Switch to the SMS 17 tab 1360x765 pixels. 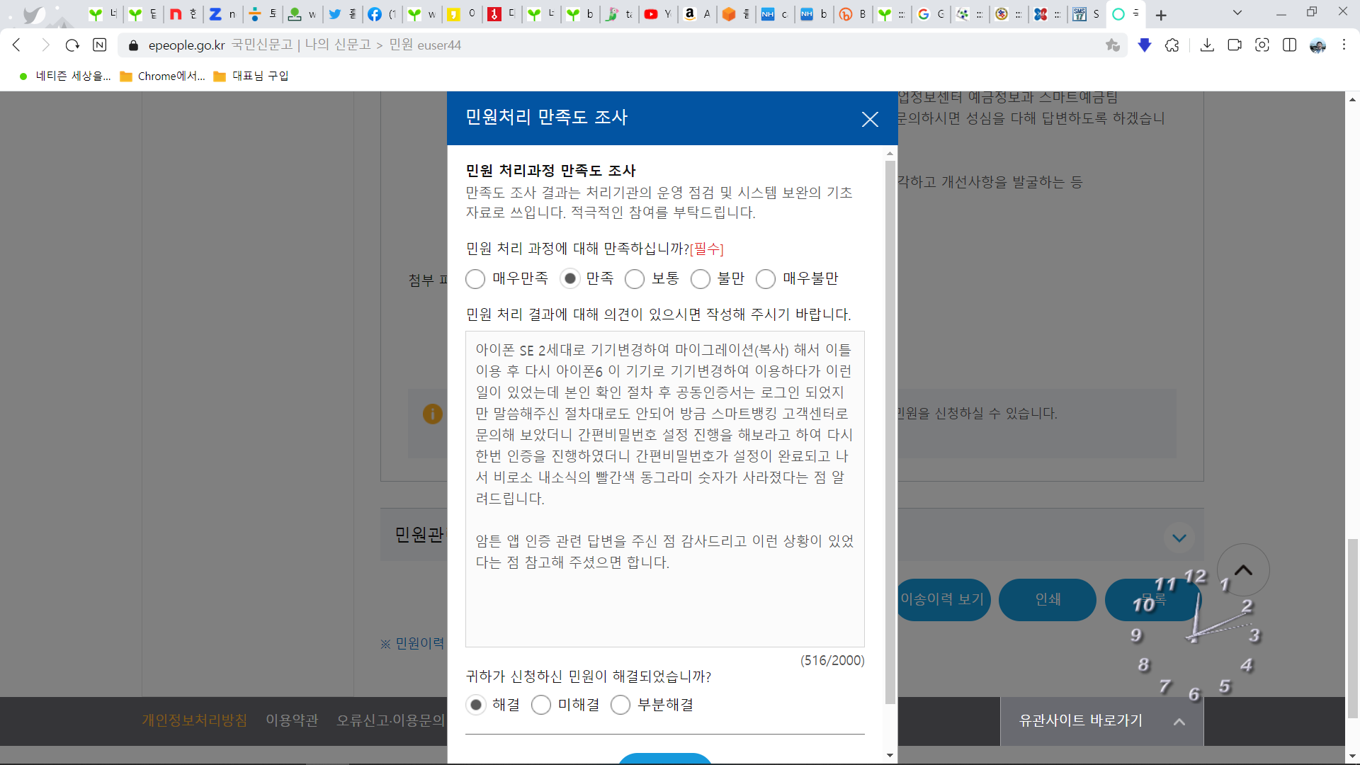(1087, 14)
